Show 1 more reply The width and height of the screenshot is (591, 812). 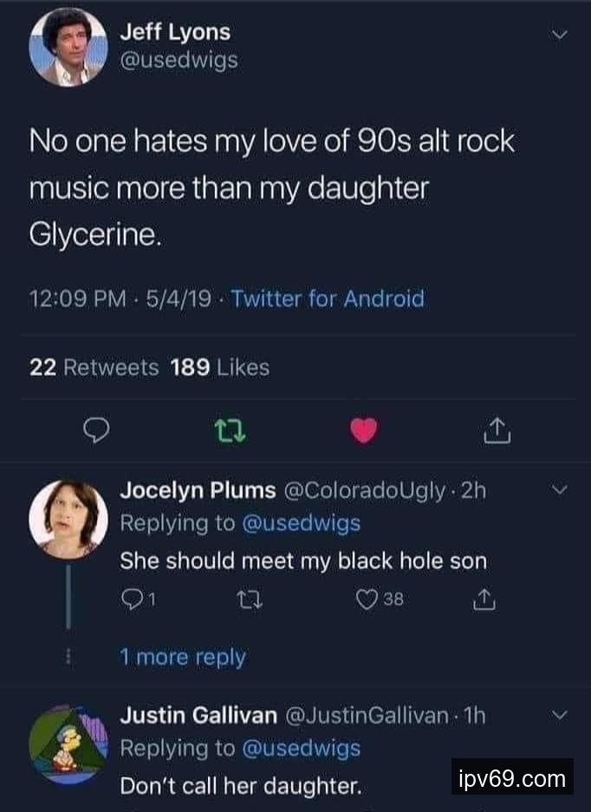[182, 658]
